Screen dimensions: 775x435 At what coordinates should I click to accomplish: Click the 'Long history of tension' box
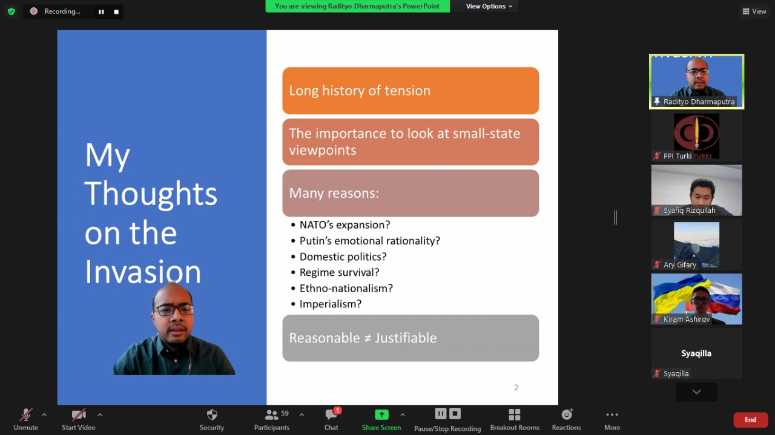411,91
